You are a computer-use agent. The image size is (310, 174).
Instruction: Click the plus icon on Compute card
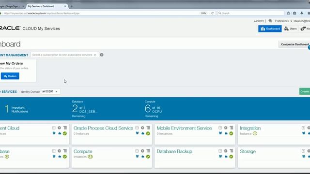137,151
